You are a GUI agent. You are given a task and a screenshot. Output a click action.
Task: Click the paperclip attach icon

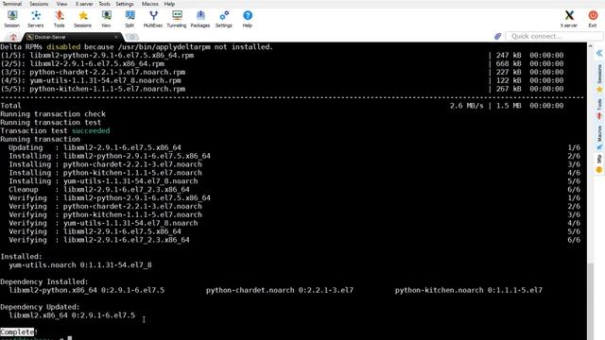(x=498, y=36)
